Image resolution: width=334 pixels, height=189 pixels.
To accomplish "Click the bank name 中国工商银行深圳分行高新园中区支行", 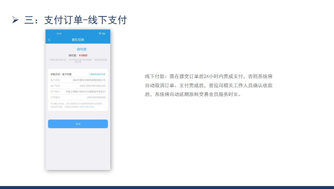I will pyautogui.click(x=86, y=91).
